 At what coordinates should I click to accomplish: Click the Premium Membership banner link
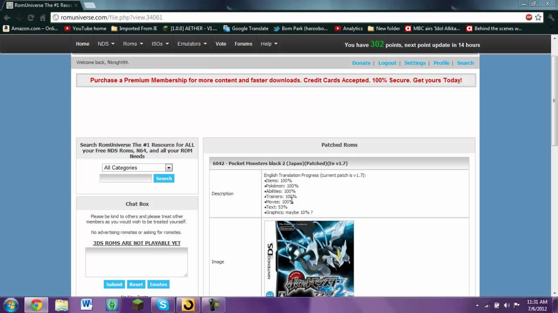(x=276, y=80)
